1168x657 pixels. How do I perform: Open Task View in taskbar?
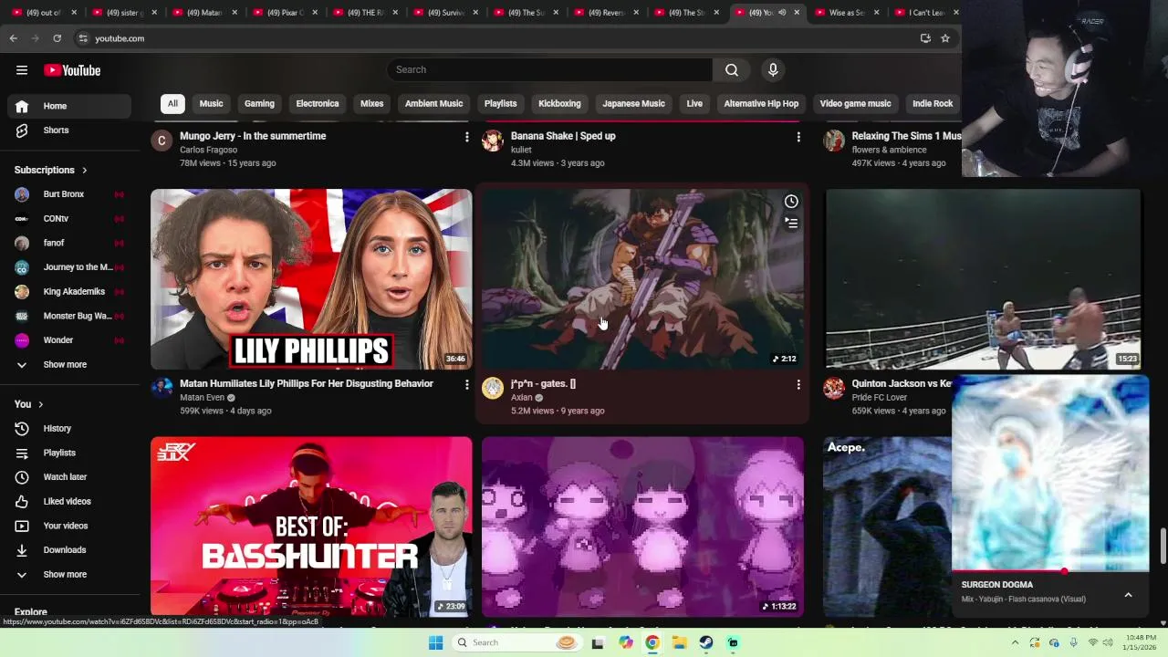pos(598,642)
